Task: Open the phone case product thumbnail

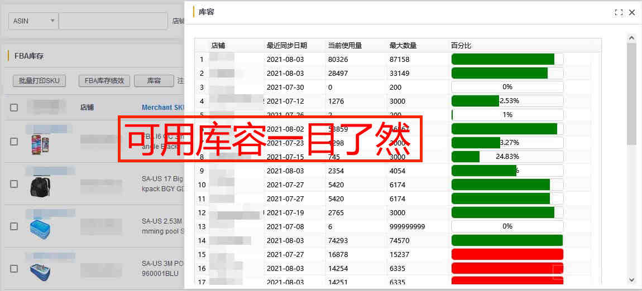Action: [41, 145]
